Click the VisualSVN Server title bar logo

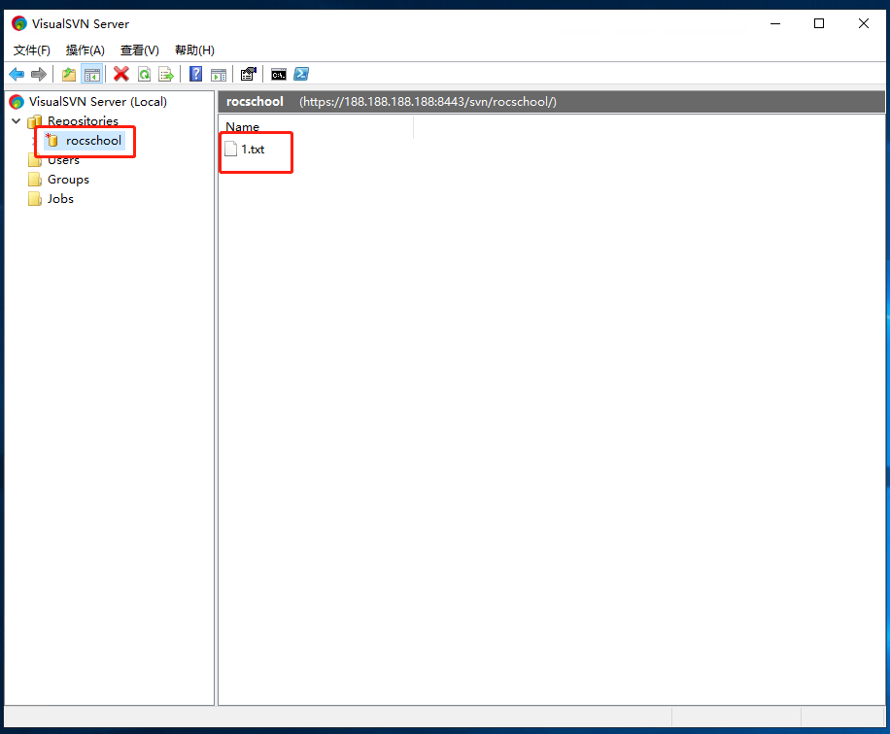(x=19, y=23)
